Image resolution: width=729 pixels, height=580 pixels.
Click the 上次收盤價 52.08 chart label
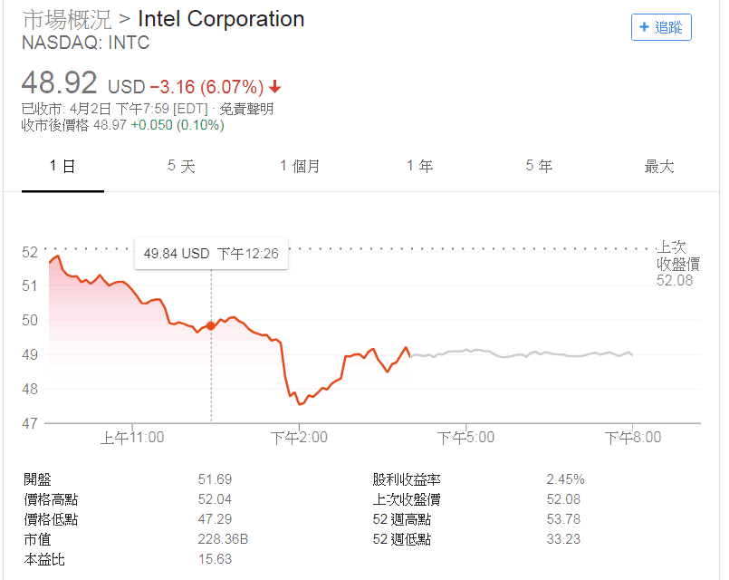click(678, 264)
